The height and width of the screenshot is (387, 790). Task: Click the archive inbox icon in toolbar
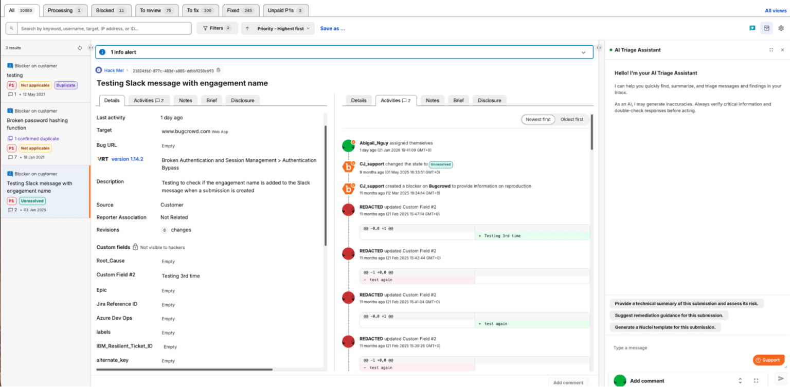tap(766, 28)
